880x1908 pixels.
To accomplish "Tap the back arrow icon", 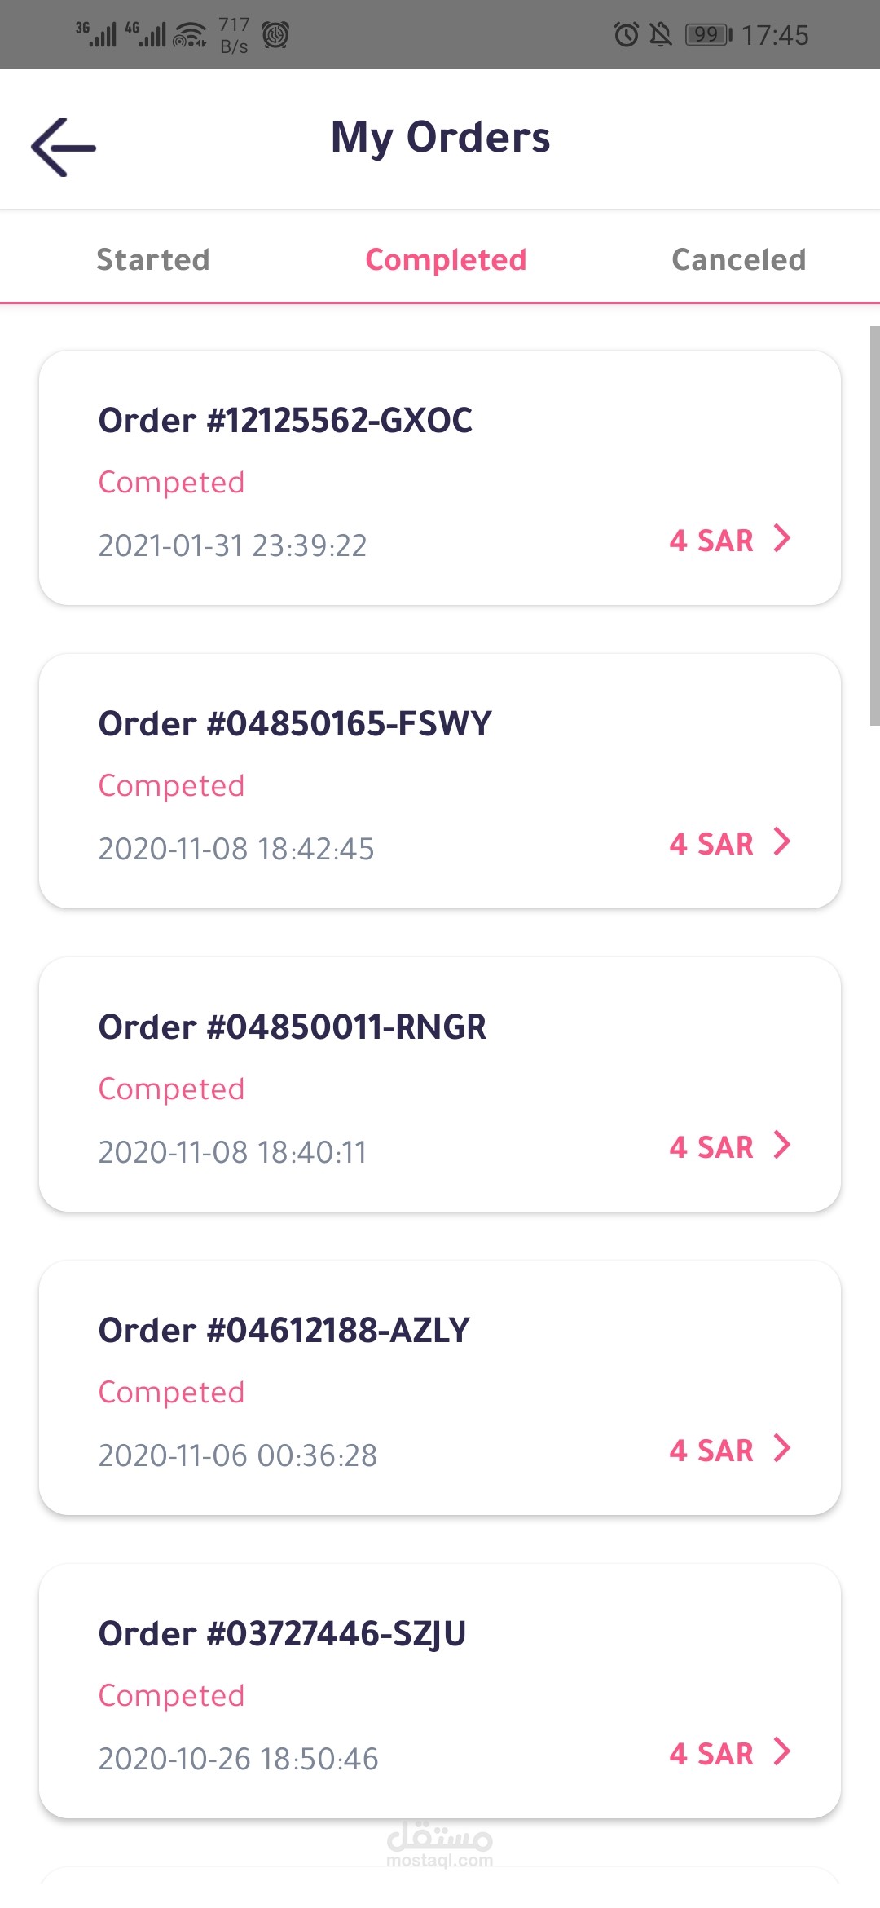I will click(64, 148).
